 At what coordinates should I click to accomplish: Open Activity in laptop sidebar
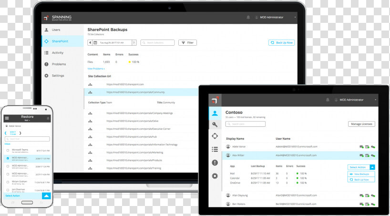click(62, 52)
